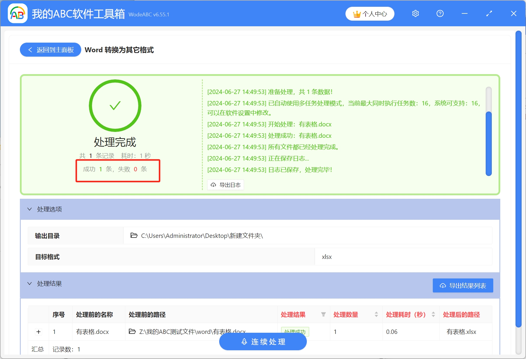Image resolution: width=526 pixels, height=359 pixels.
Task: Click the 连续处理 continue processing button
Action: point(263,341)
